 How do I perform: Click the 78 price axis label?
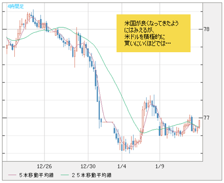coord(206,29)
